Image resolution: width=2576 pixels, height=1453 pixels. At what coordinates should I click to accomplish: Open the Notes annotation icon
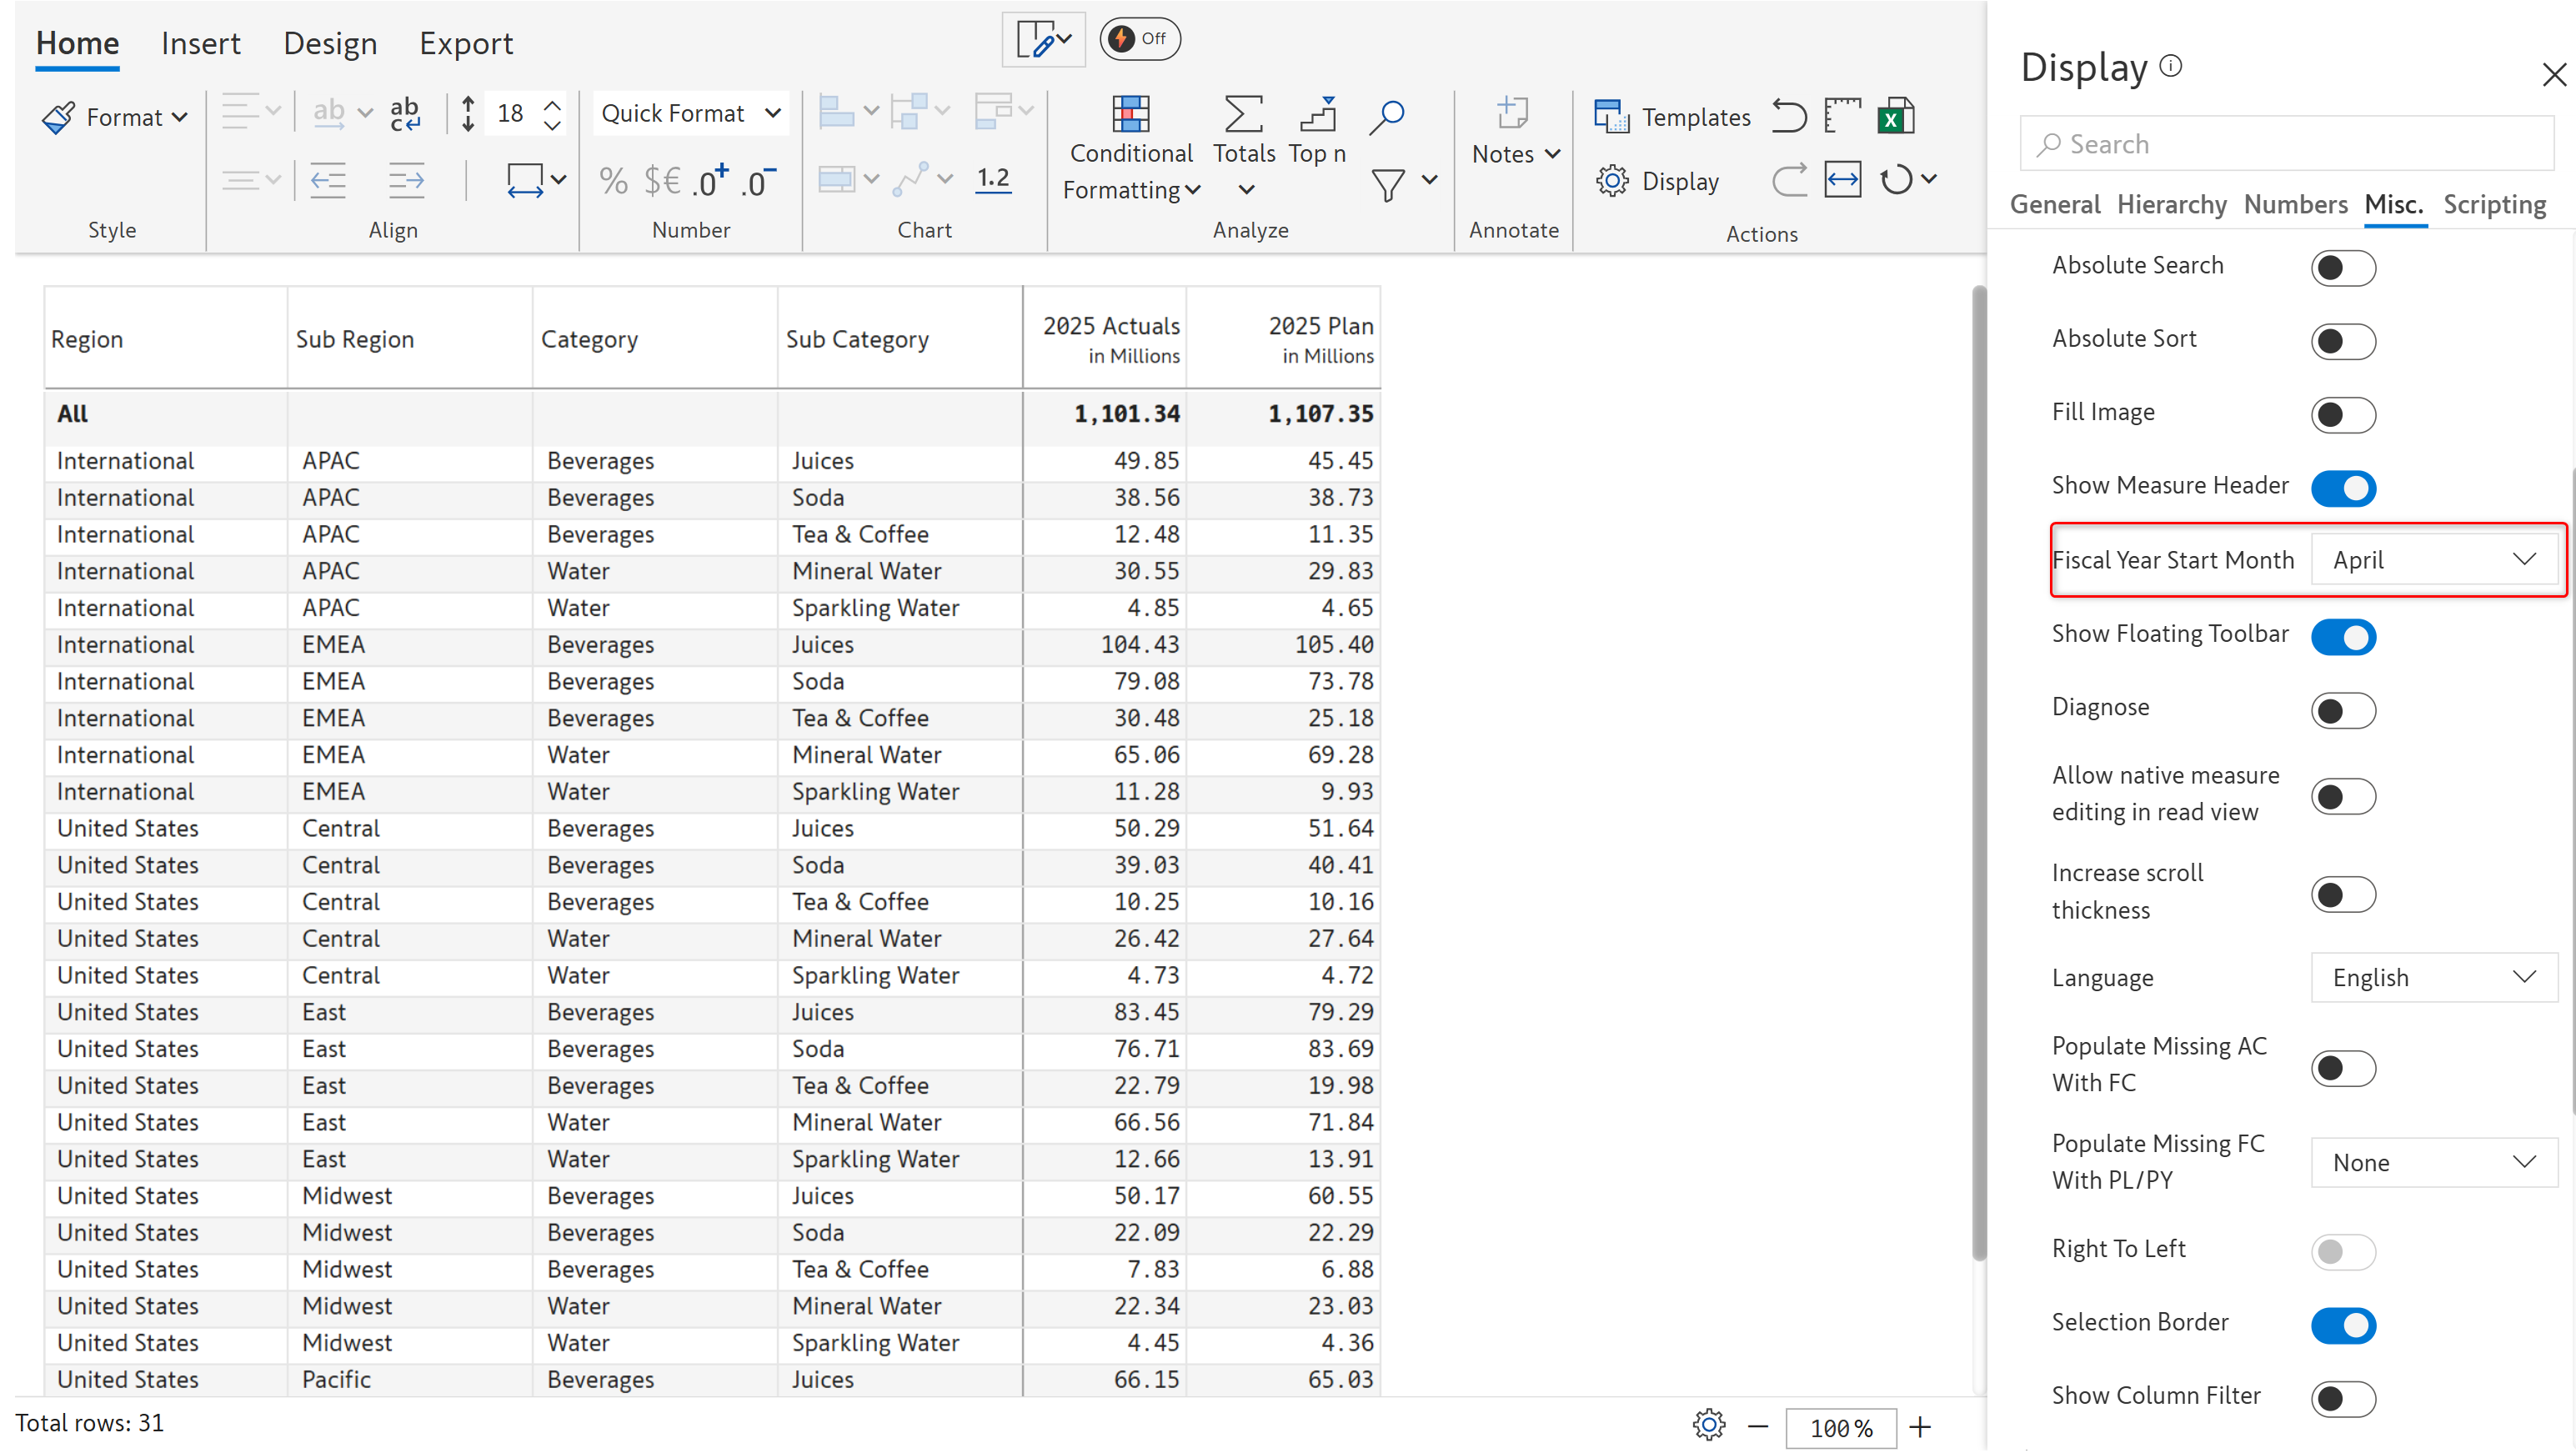pos(1512,115)
